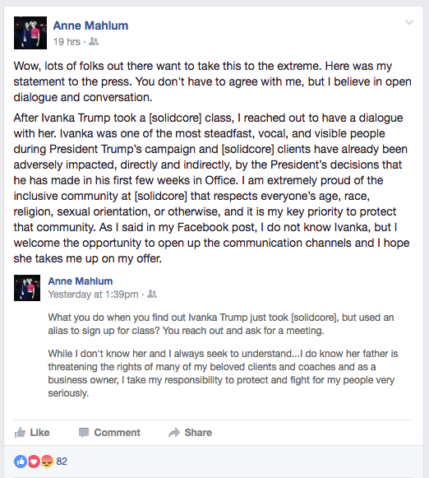Open the post options chevron menu
The image size is (429, 478).
[409, 22]
